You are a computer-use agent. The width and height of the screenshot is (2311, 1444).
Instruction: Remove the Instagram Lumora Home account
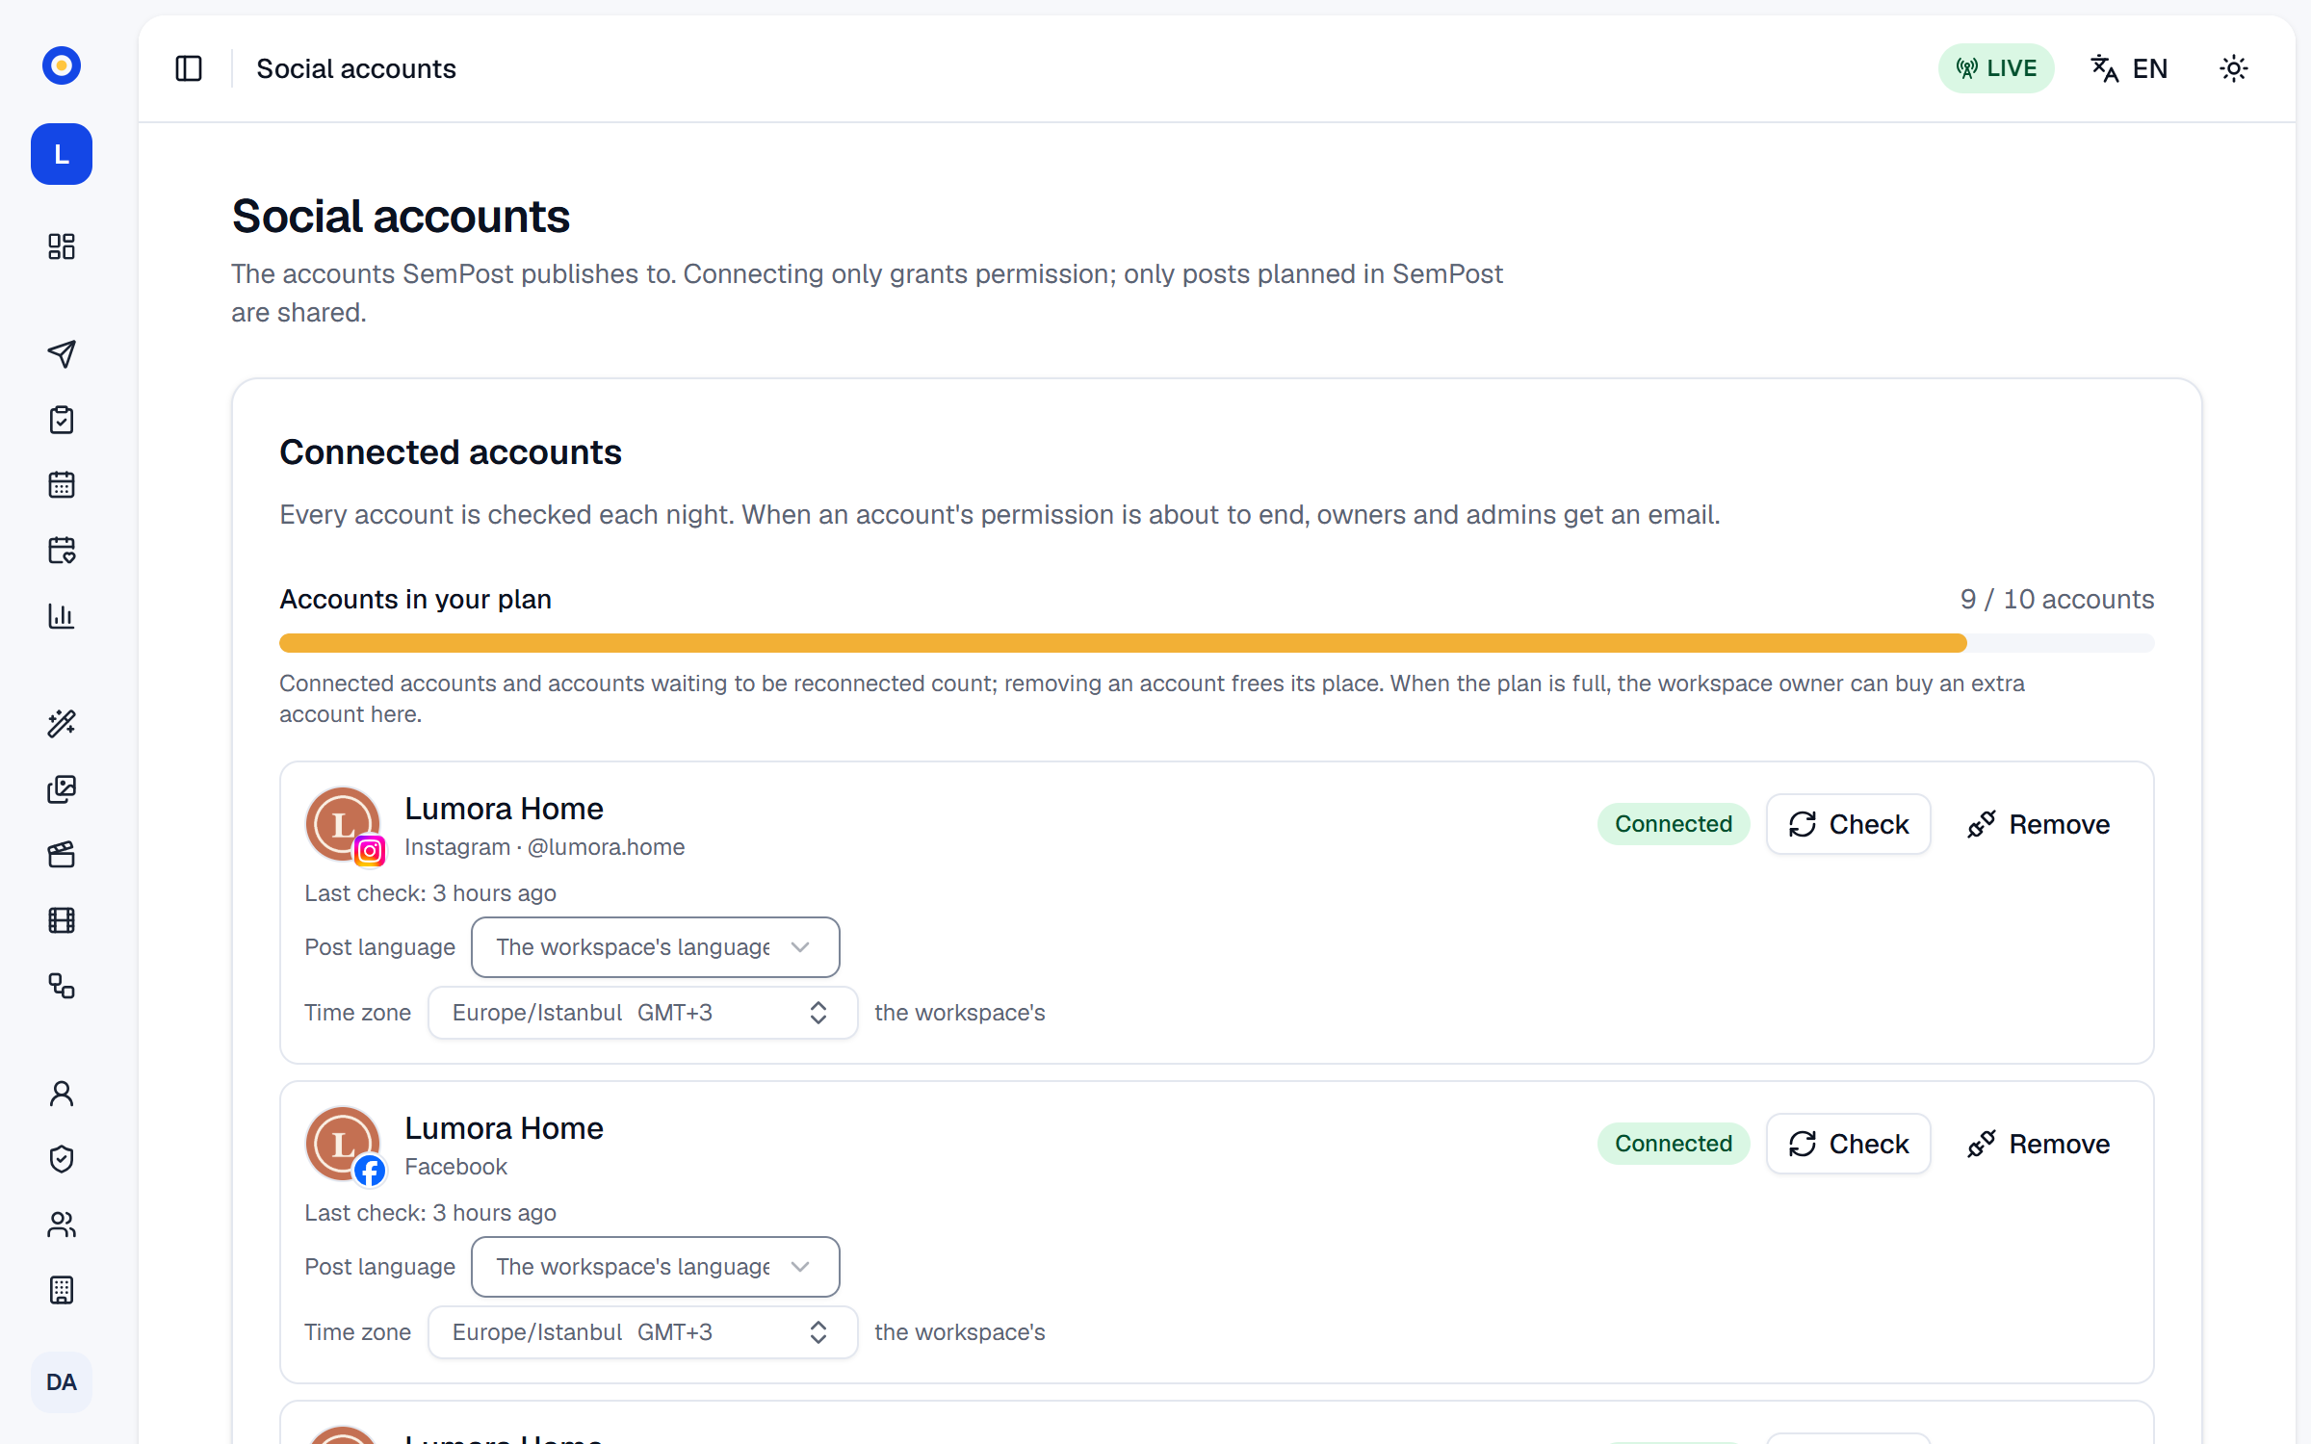[2038, 824]
